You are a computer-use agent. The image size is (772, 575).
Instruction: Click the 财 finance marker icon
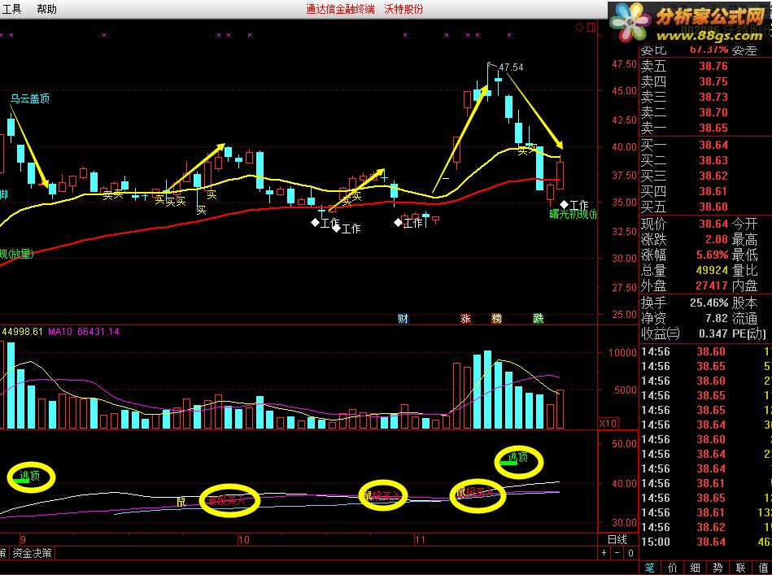[403, 319]
